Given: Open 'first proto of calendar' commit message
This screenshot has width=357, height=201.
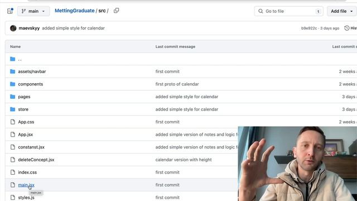Looking at the screenshot, I should pos(177,84).
